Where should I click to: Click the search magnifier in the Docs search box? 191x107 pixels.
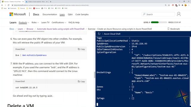point(144,14)
